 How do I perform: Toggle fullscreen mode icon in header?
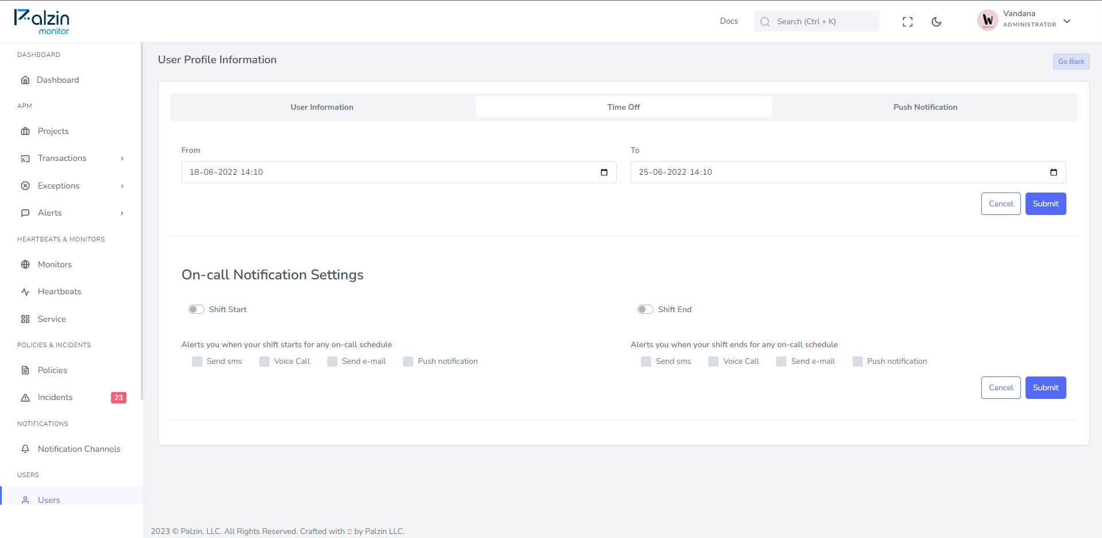pos(908,22)
